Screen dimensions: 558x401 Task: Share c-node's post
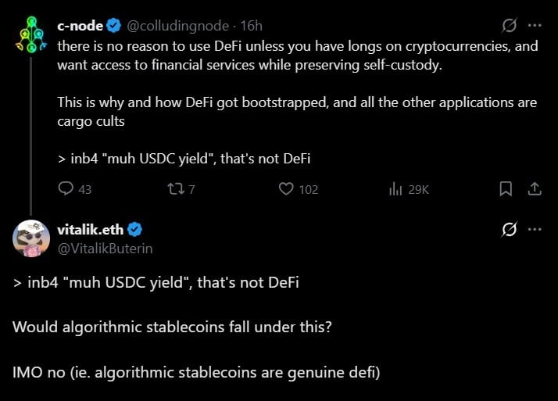(535, 188)
